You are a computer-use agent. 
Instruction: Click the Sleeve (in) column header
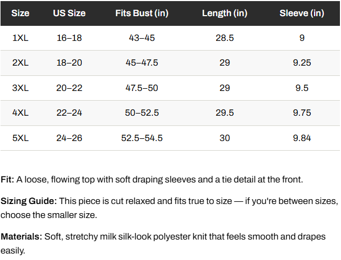302,13
